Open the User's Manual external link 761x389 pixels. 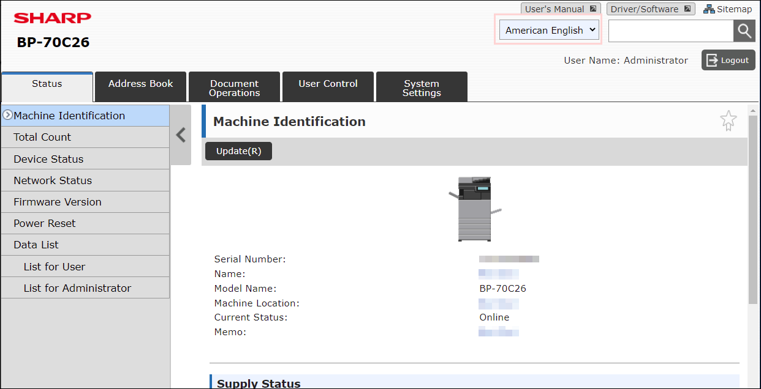coord(560,9)
